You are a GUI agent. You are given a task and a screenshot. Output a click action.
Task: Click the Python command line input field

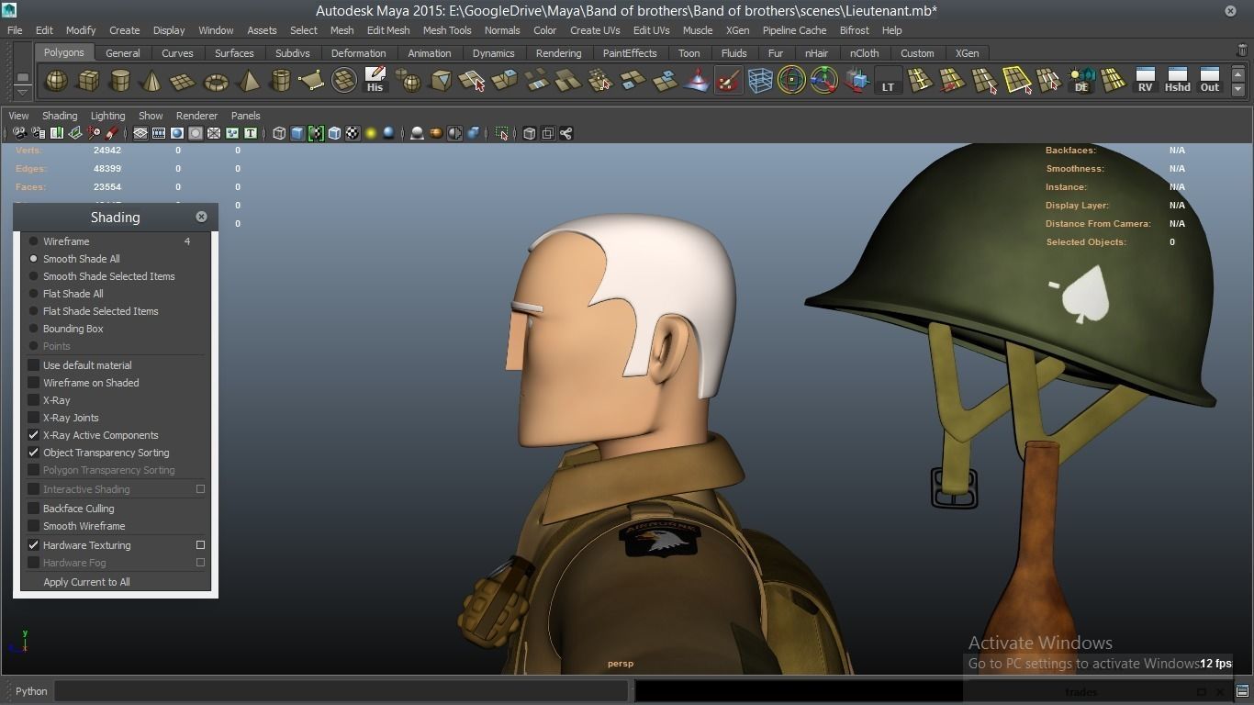[341, 691]
